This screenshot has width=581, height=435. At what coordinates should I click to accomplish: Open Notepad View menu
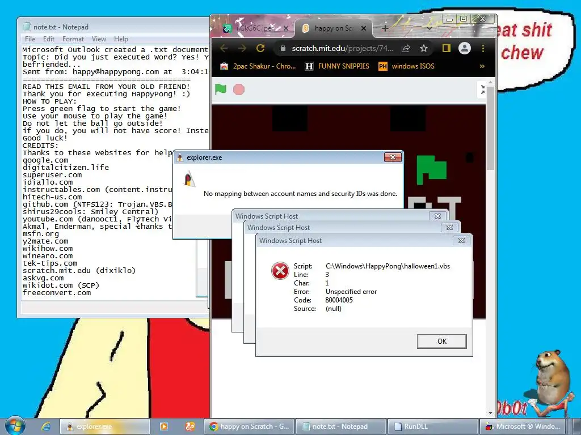pyautogui.click(x=99, y=39)
